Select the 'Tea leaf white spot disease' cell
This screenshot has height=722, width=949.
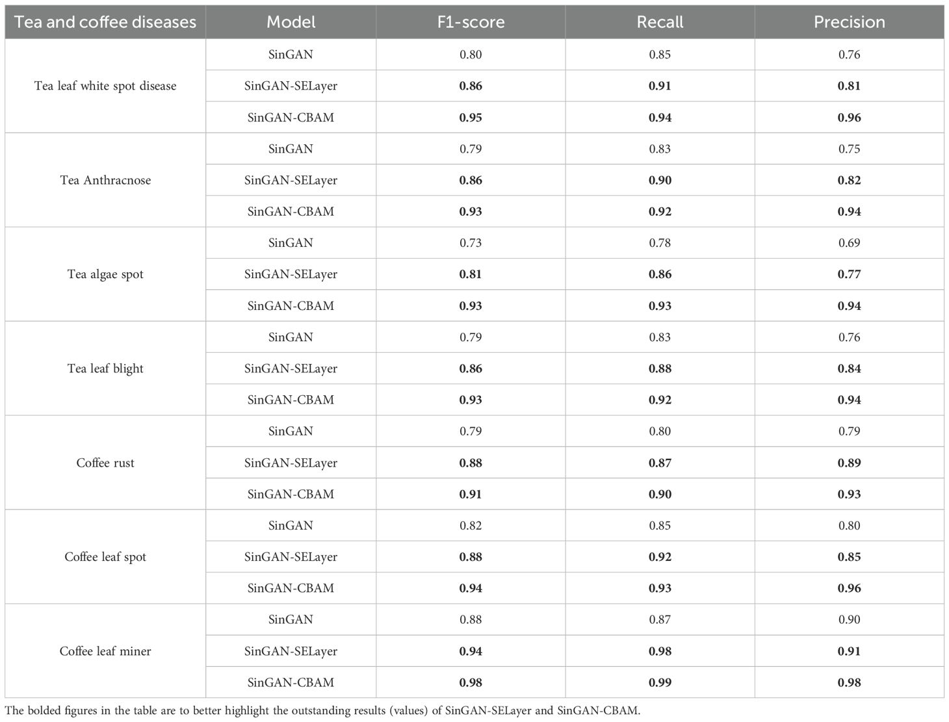tap(105, 86)
